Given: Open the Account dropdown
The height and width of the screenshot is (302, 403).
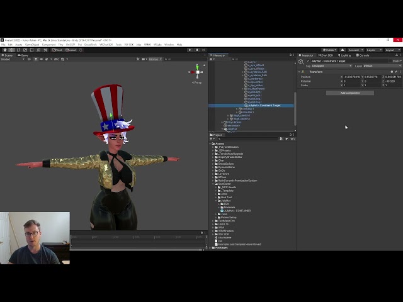Looking at the screenshot, I should tap(355, 50).
